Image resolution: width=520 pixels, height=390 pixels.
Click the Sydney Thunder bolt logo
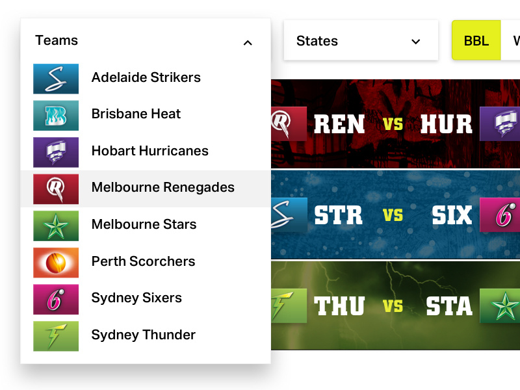tap(56, 335)
